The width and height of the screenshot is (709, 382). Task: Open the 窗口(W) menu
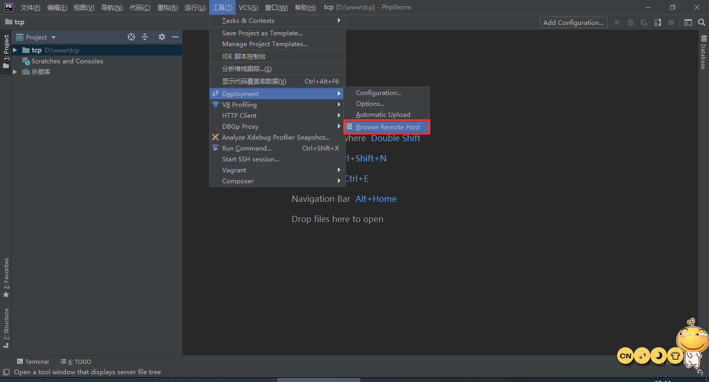[276, 7]
